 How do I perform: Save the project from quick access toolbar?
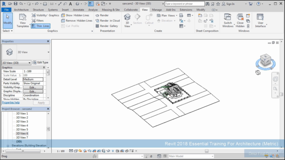coord(16,4)
